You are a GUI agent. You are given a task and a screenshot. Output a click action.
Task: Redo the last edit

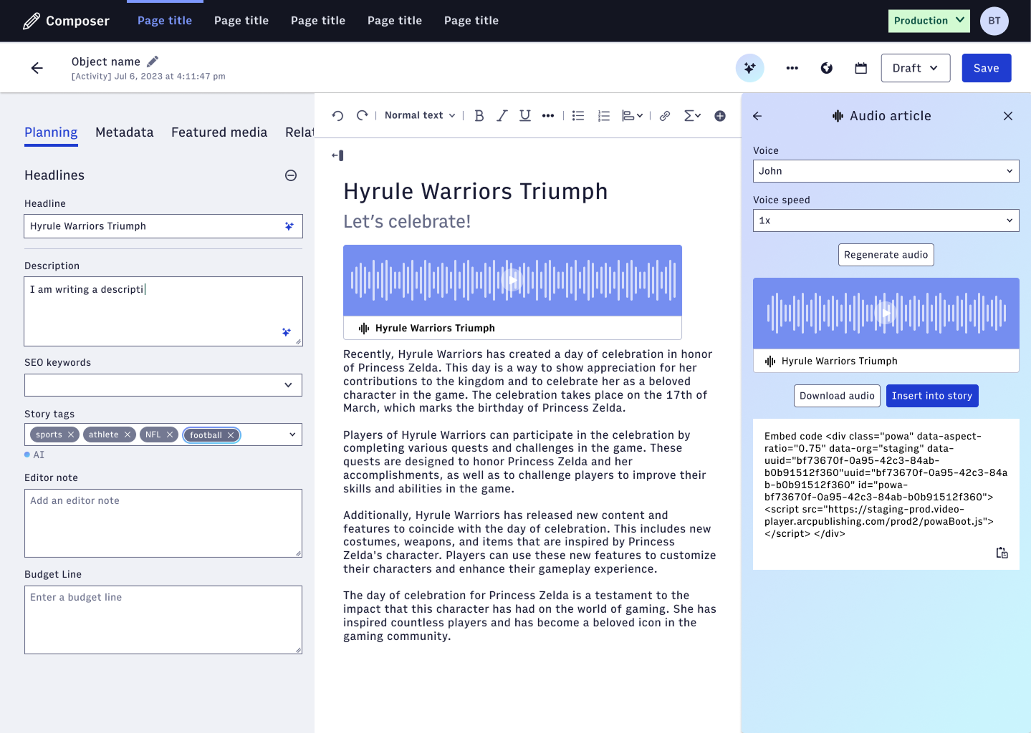[x=363, y=115]
